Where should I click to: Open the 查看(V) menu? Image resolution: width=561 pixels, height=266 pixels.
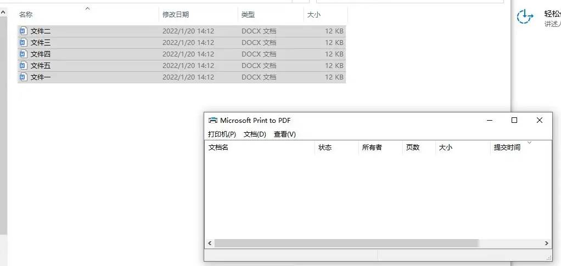[284, 134]
